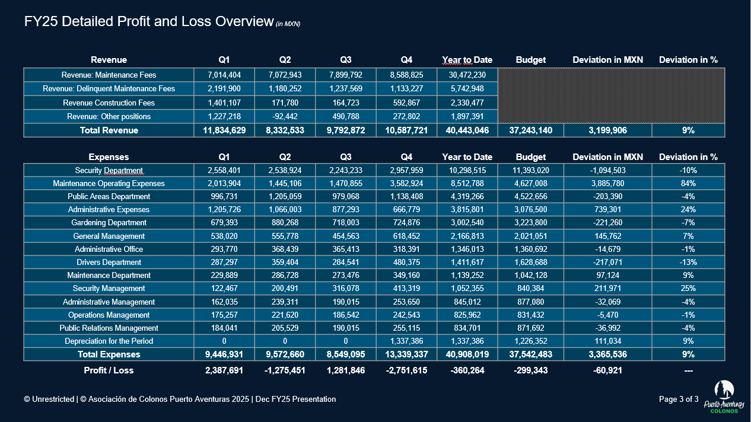Click the Expenses table header cell
This screenshot has height=422, width=751.
[109, 157]
